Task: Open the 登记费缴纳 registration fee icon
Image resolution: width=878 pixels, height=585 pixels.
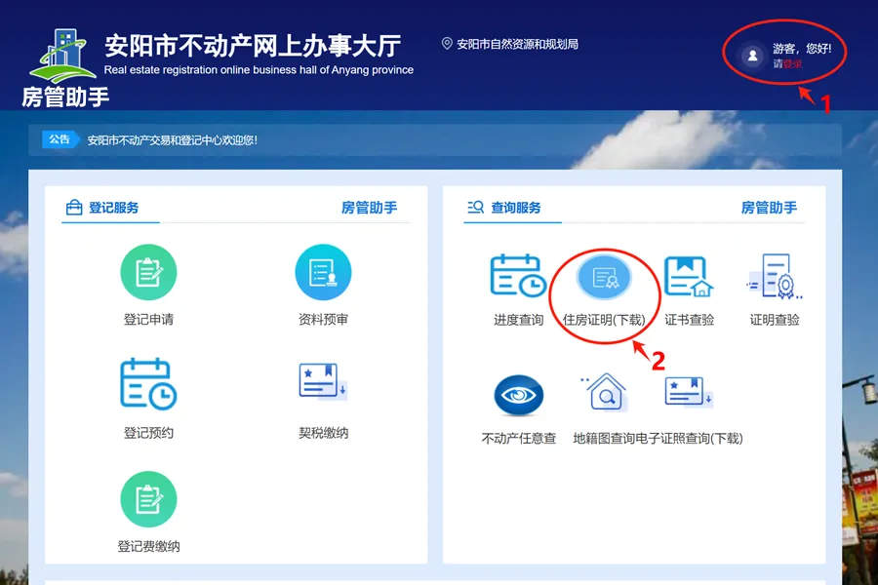Action: (x=147, y=499)
